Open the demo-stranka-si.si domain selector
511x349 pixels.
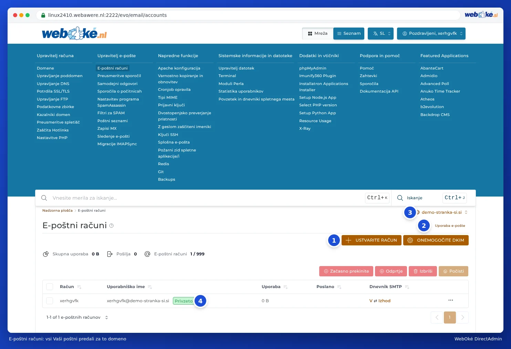pos(442,212)
